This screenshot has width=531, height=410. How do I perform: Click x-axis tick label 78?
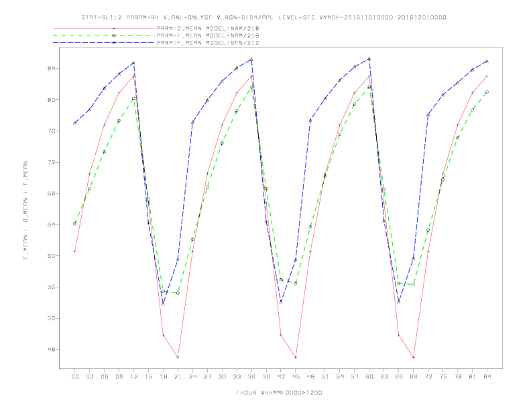458,377
